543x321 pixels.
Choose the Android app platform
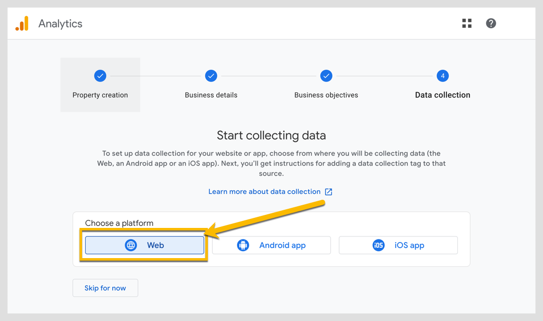[x=271, y=245]
